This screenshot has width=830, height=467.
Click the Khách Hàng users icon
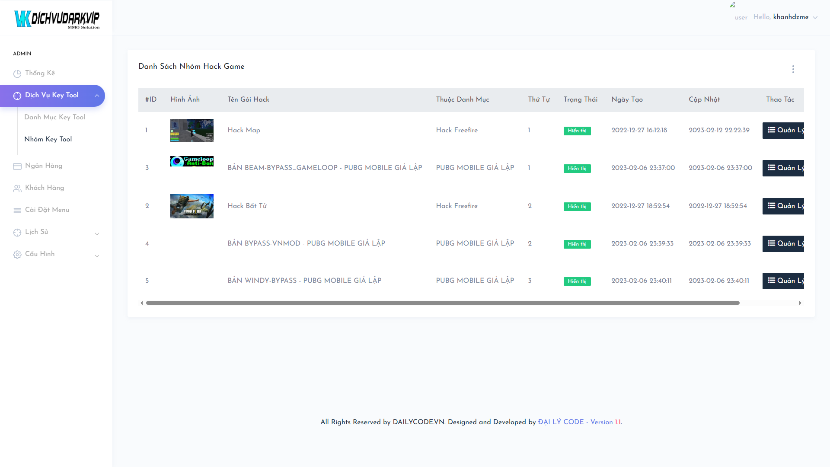pyautogui.click(x=17, y=188)
